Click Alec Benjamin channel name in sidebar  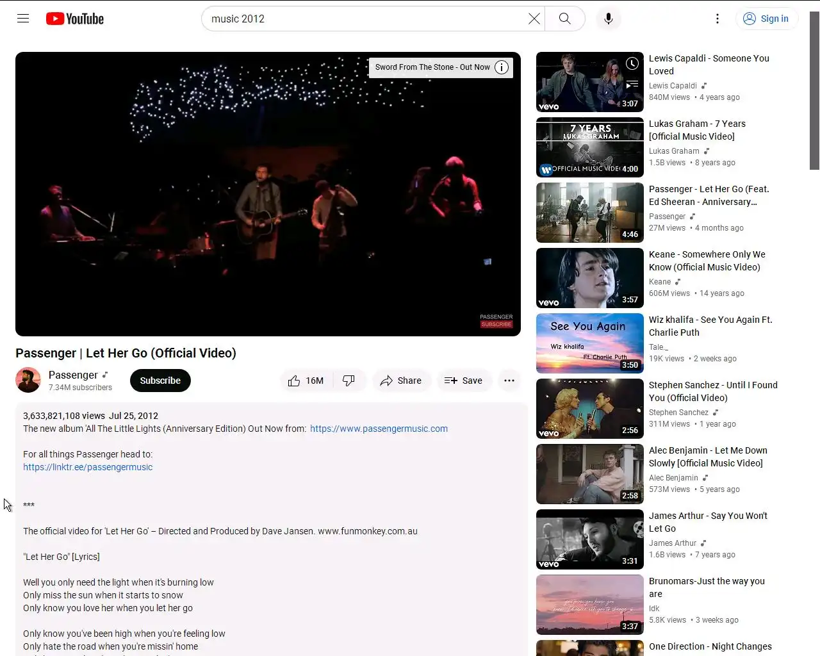coord(673,478)
